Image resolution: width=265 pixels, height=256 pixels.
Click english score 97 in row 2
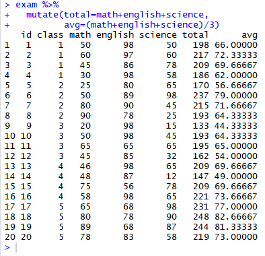point(128,55)
